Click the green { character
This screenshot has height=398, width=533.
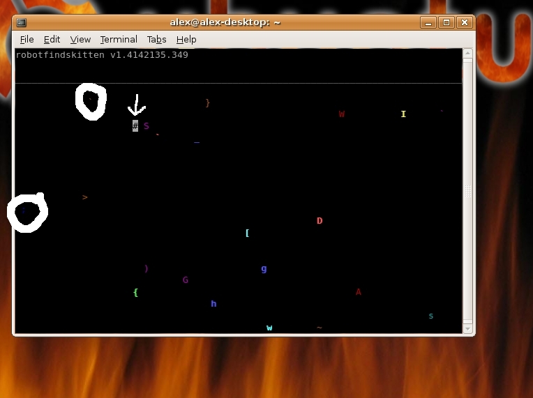point(135,292)
